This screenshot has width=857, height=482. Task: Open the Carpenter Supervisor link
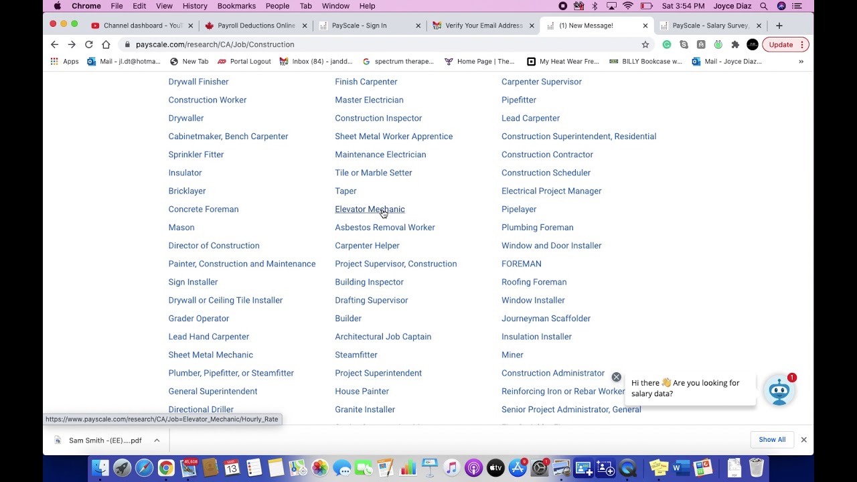[541, 82]
